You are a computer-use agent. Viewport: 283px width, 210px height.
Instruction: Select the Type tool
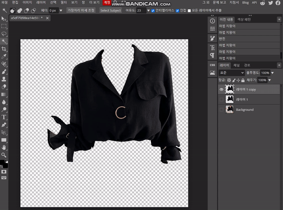pos(4,117)
